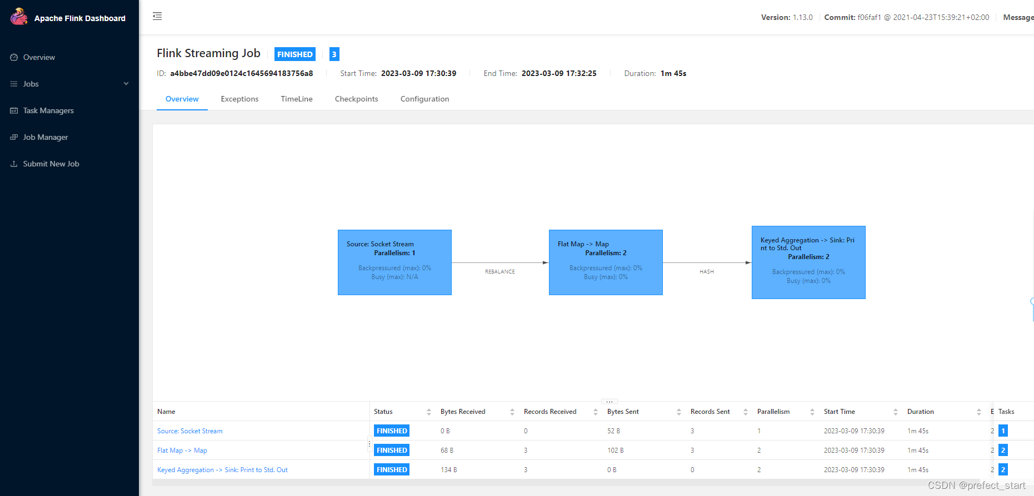Collapse the sidebar using the menu fold icon
This screenshot has height=496, width=1034.
point(157,16)
